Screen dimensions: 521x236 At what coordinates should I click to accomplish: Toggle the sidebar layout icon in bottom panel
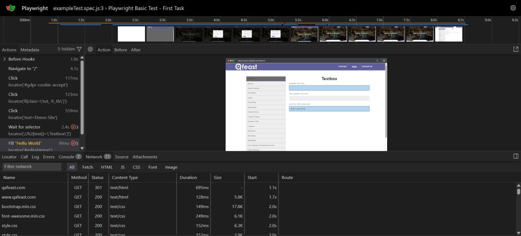pos(515,156)
